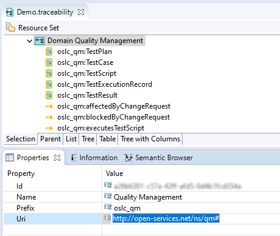
Task: Select the Resource Set label
Action: click(x=38, y=28)
